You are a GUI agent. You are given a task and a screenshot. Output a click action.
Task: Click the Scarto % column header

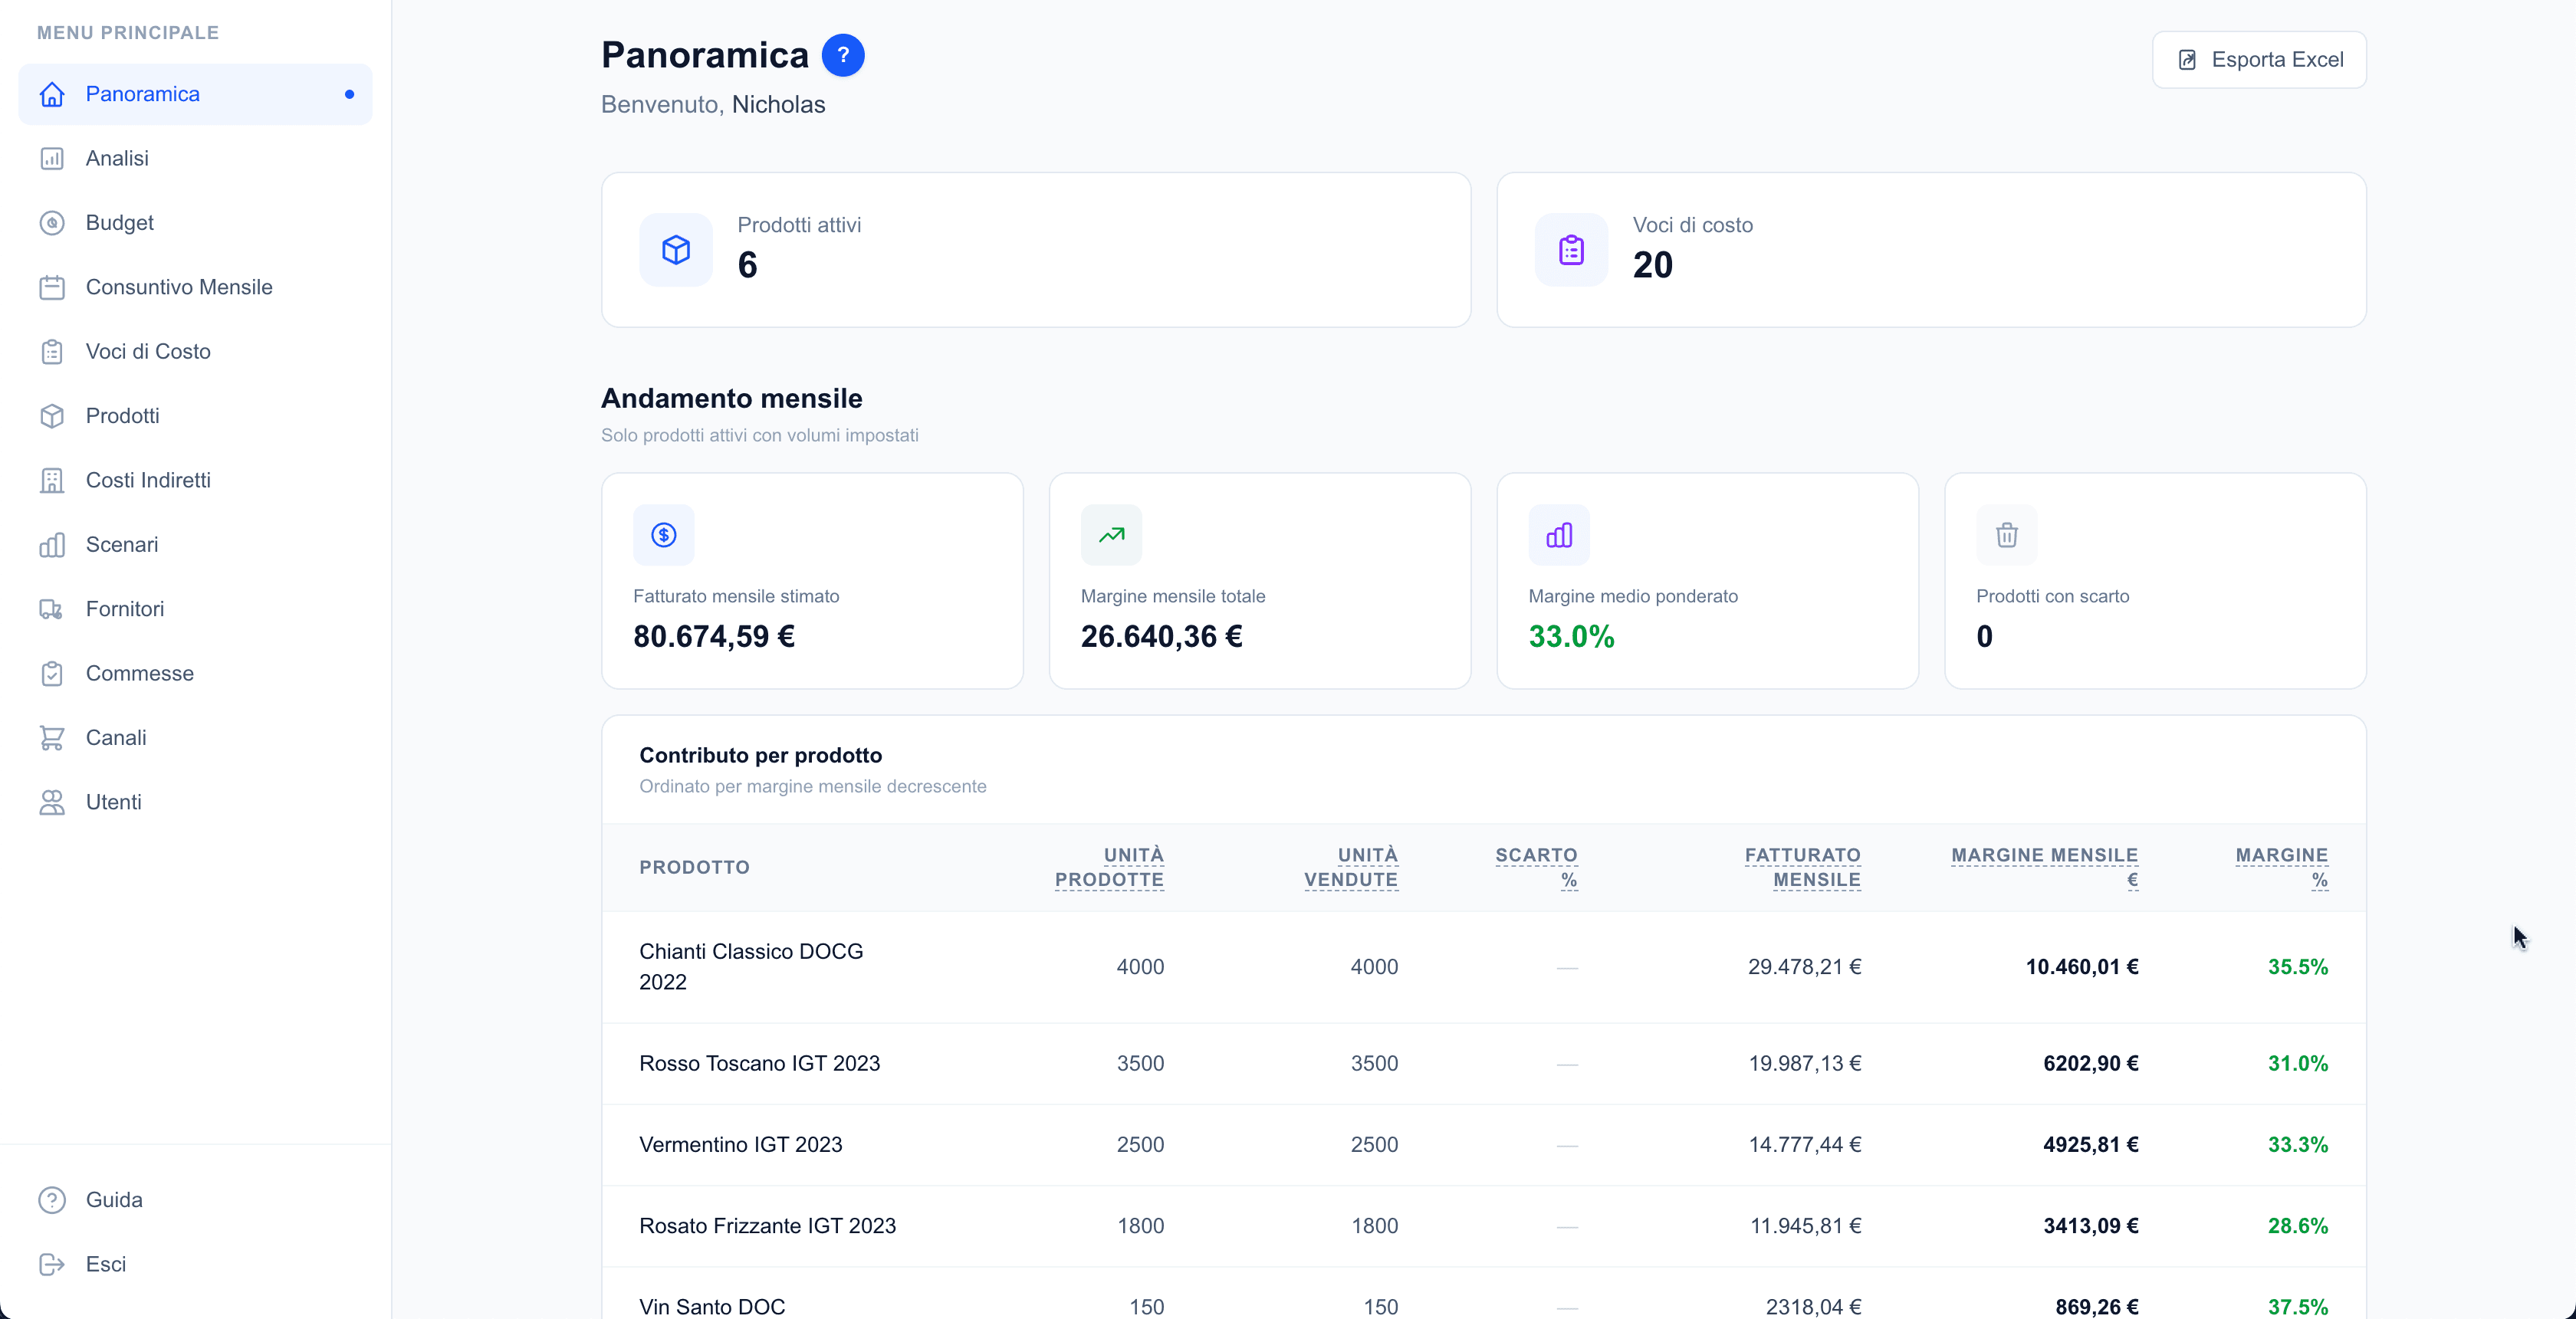(1536, 868)
